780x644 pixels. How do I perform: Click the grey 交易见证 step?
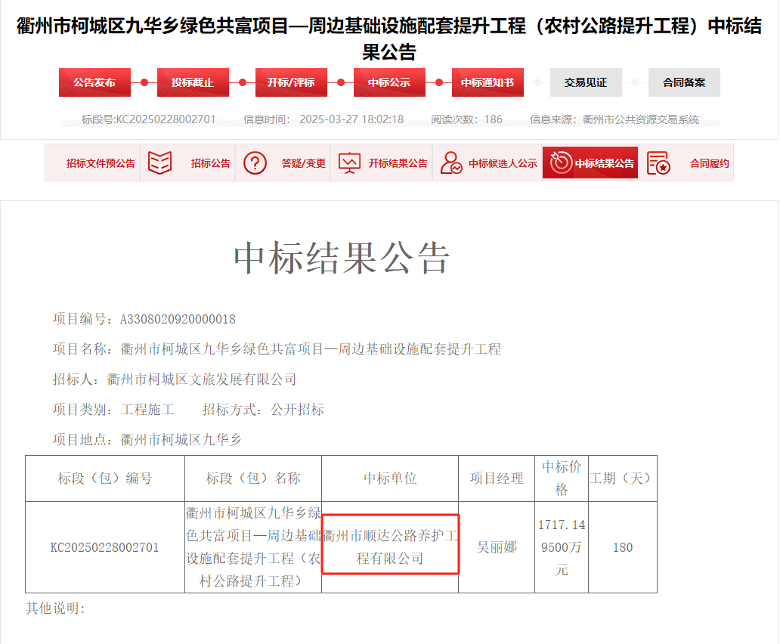tap(586, 82)
